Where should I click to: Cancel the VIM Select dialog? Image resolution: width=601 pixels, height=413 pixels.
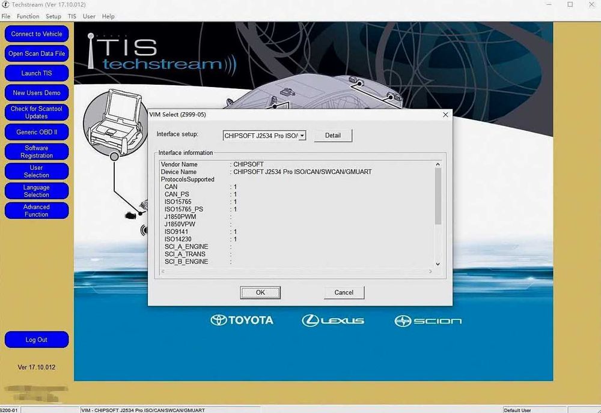pyautogui.click(x=344, y=292)
